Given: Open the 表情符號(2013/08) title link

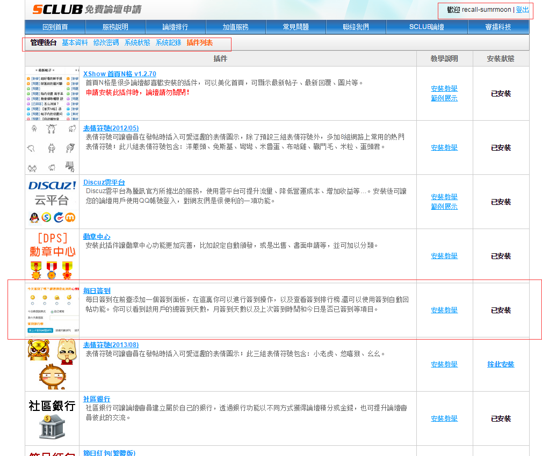Looking at the screenshot, I should pyautogui.click(x=111, y=345).
